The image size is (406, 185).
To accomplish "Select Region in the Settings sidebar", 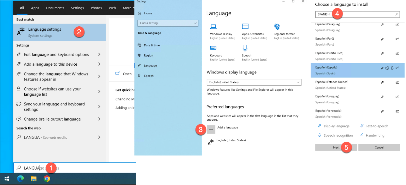I will coord(148,55).
